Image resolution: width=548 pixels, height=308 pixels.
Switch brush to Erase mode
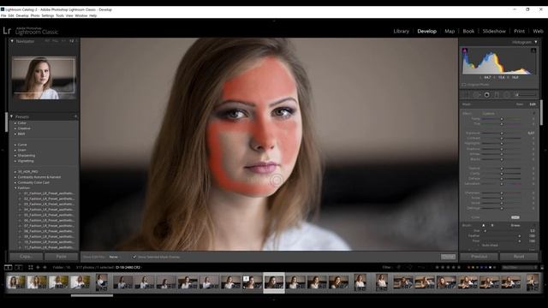click(515, 226)
